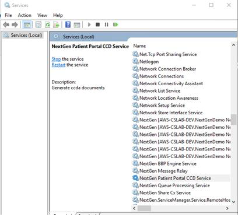The height and width of the screenshot is (217, 238).
Task: Click the horizontal scrollbar left arrow
Action: tap(134, 208)
